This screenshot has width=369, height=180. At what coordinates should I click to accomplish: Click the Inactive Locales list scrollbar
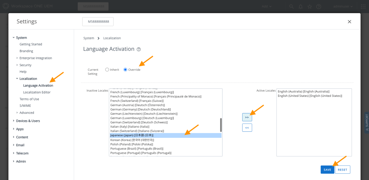click(221, 125)
